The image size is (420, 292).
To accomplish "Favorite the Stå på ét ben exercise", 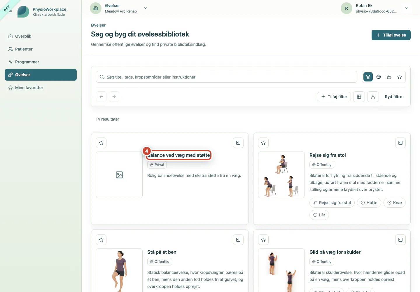I will click(101, 240).
